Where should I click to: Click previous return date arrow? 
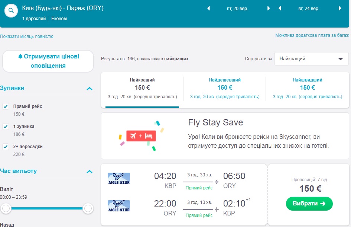279,8
